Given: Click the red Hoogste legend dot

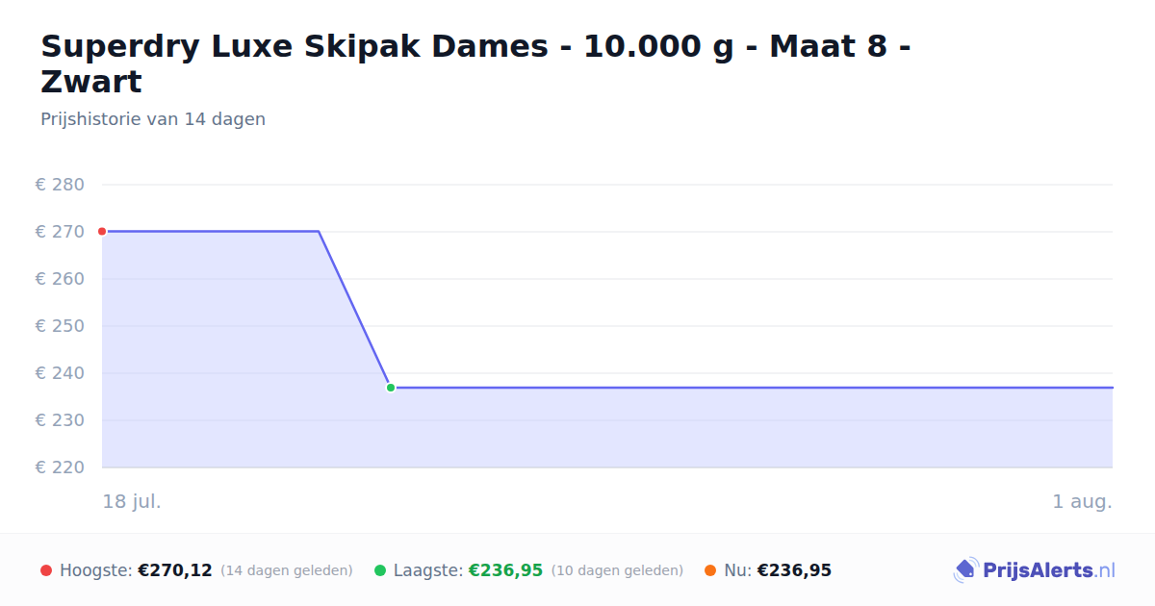Looking at the screenshot, I should pyautogui.click(x=46, y=570).
